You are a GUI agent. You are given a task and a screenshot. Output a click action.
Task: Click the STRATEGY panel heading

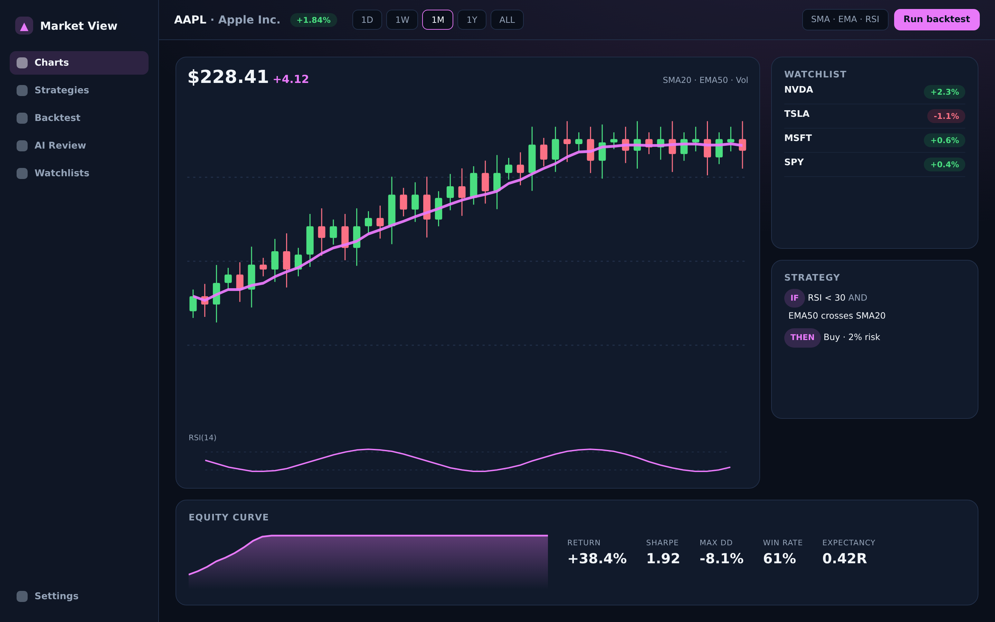tap(812, 278)
